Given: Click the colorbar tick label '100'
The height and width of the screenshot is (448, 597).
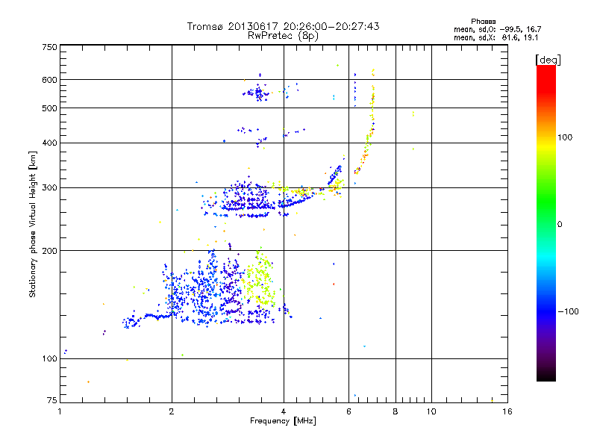Looking at the screenshot, I should click(565, 137).
